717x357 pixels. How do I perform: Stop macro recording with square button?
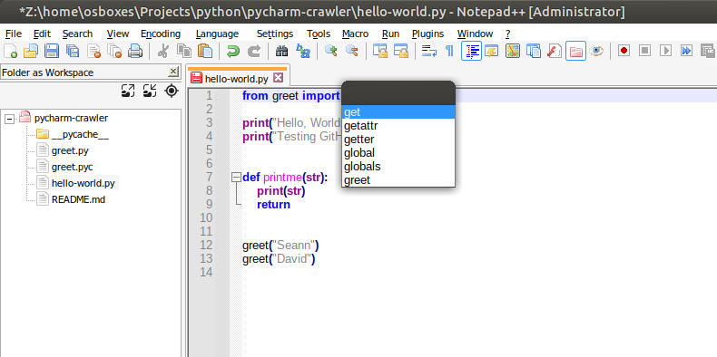(644, 50)
